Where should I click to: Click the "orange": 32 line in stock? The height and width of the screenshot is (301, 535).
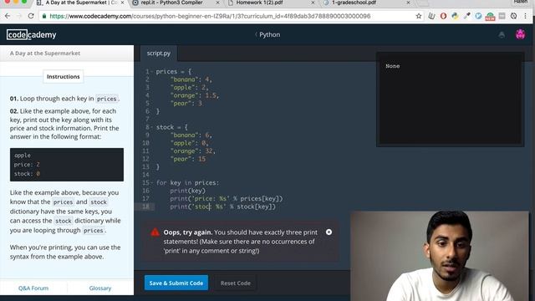click(193, 150)
